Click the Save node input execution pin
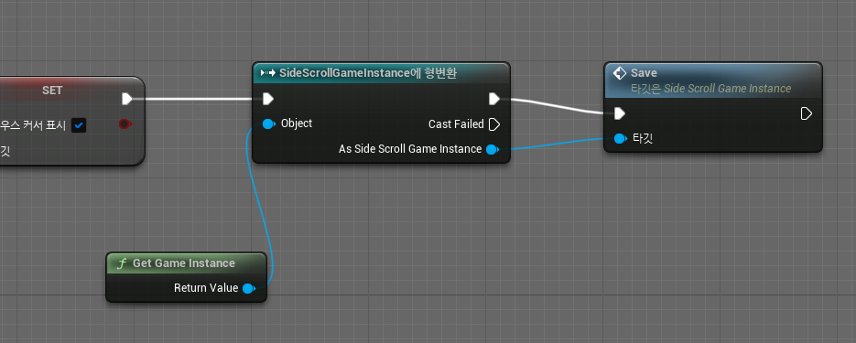 pyautogui.click(x=620, y=113)
